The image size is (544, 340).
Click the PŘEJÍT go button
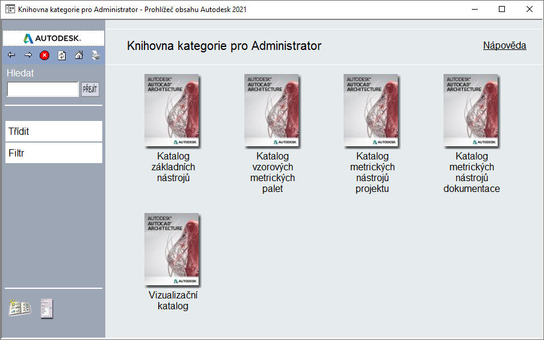tap(90, 89)
